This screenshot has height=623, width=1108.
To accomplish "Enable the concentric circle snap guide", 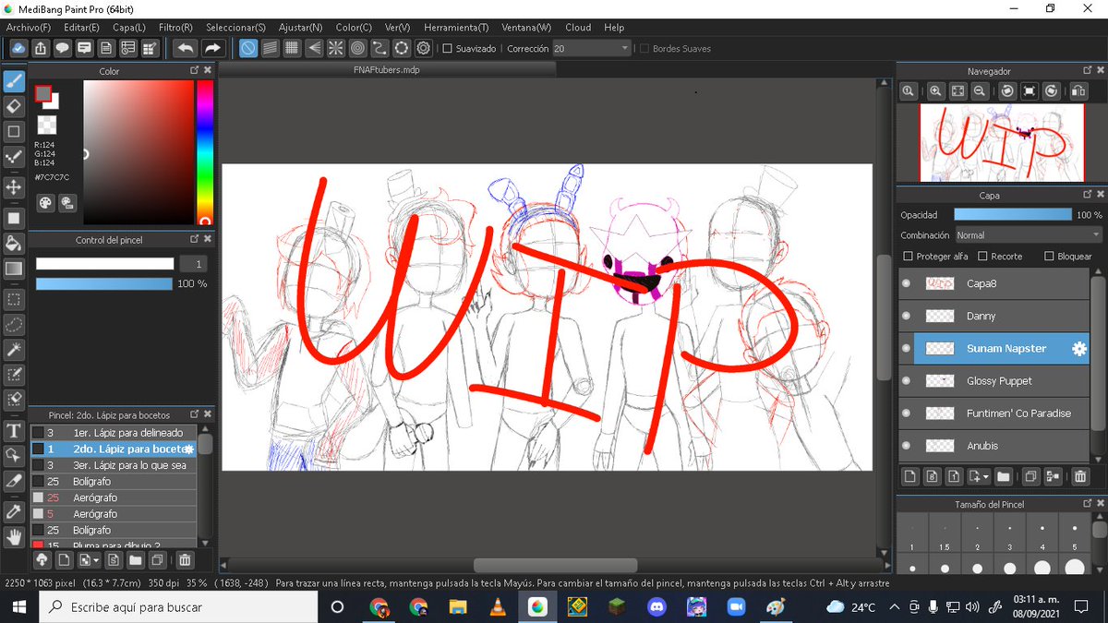I will [358, 48].
